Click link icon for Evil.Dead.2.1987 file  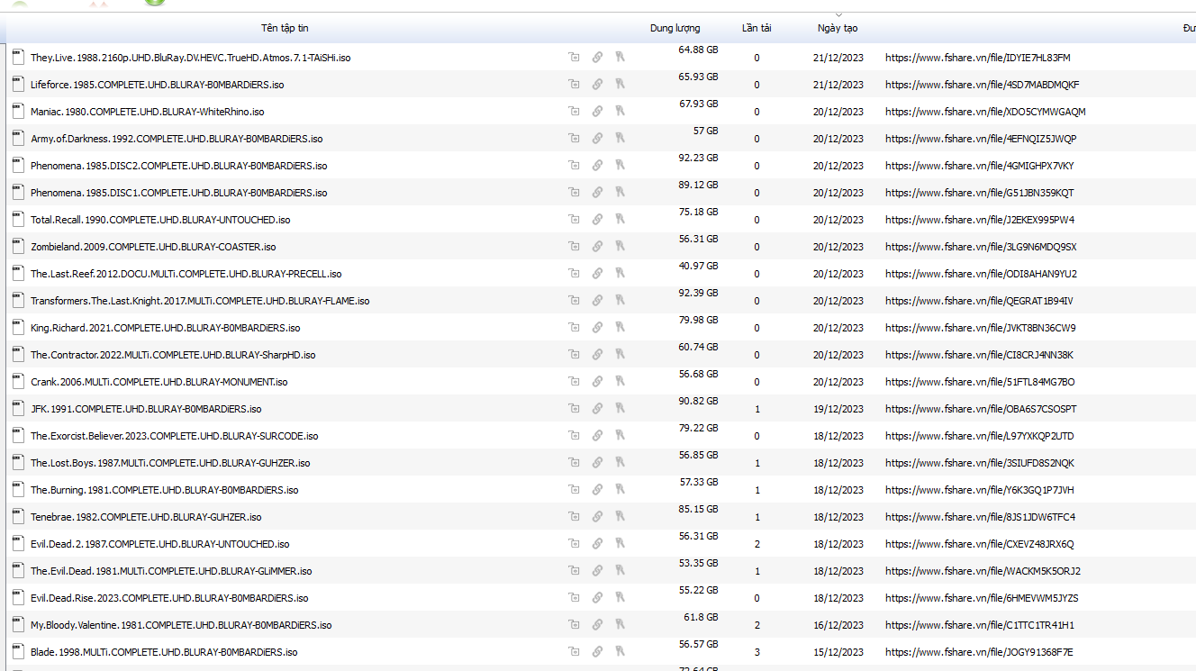(597, 544)
